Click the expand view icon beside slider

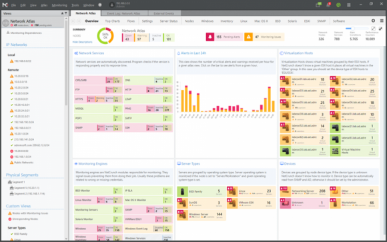click(374, 29)
